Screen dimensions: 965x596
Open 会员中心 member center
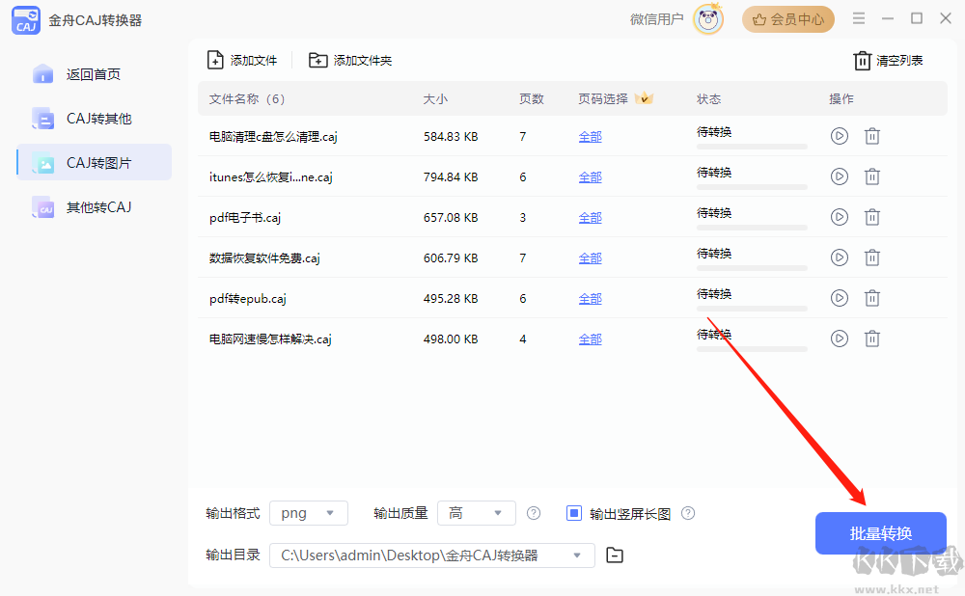(x=787, y=19)
